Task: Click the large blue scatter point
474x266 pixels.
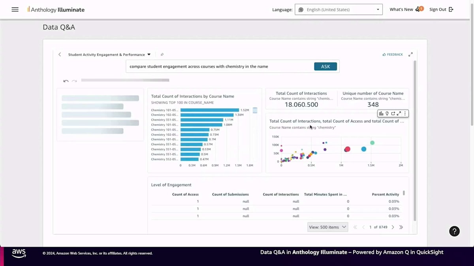Action: (x=364, y=149)
